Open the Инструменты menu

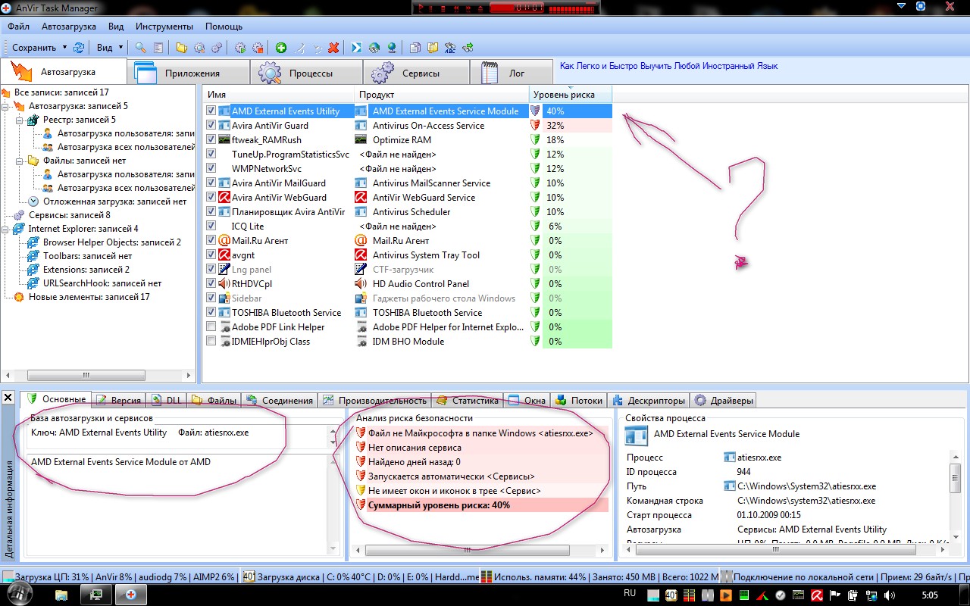[x=164, y=26]
